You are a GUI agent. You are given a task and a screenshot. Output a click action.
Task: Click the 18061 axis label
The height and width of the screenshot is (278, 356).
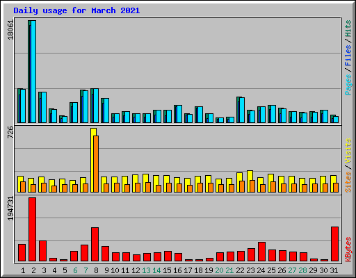click(x=10, y=30)
